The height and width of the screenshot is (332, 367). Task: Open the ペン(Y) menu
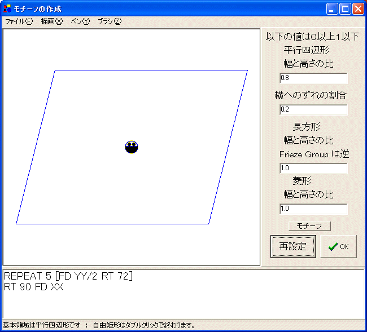click(x=80, y=21)
